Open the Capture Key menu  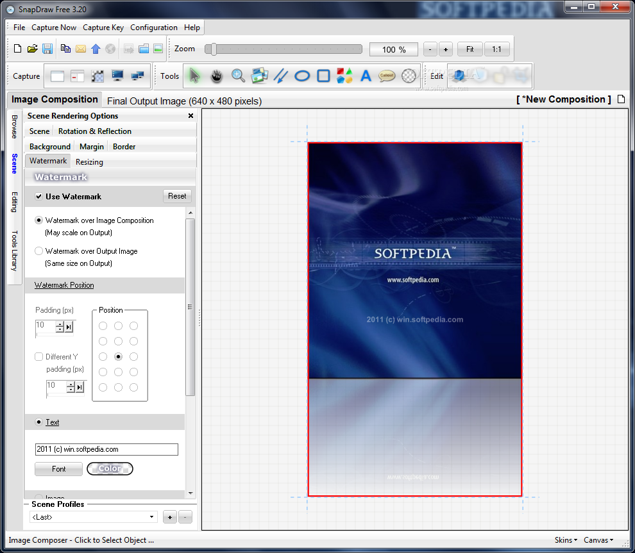pos(103,28)
